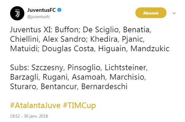
Task: Open the JuventusFC display name link
Action: tap(41, 10)
